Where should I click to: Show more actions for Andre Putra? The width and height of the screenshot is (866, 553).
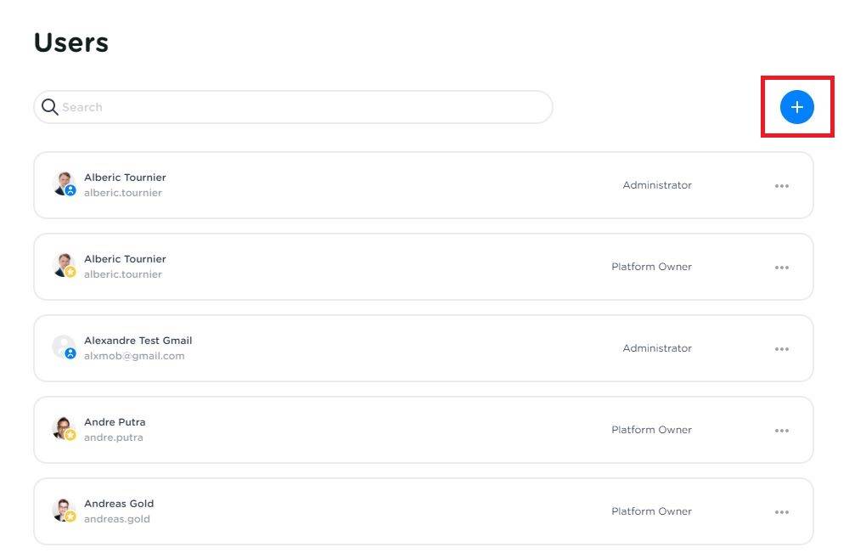tap(781, 431)
